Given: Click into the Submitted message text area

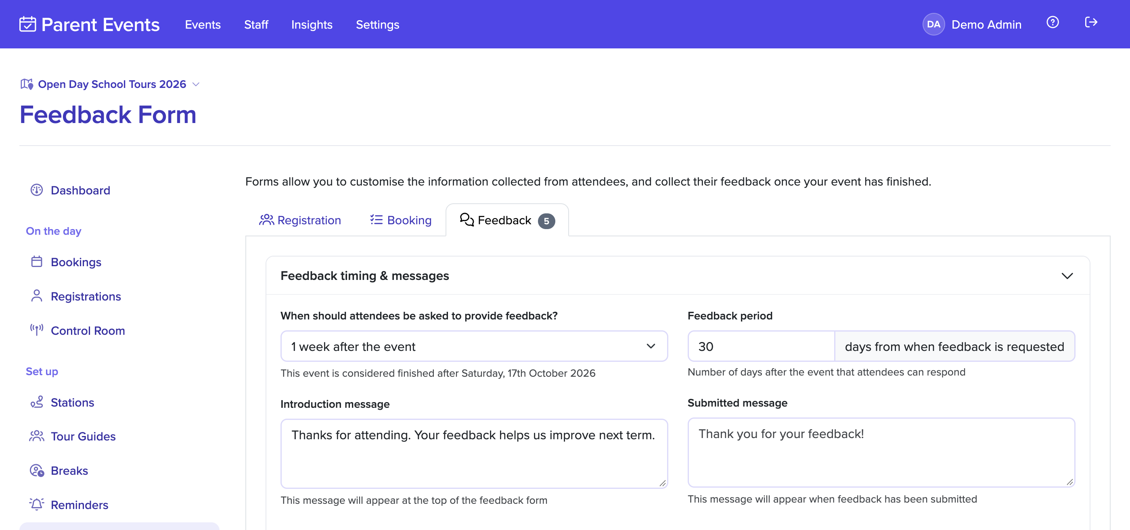Looking at the screenshot, I should point(881,452).
